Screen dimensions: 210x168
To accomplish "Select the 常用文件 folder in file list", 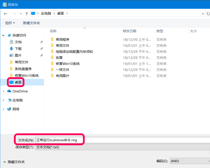I will coord(63,46).
